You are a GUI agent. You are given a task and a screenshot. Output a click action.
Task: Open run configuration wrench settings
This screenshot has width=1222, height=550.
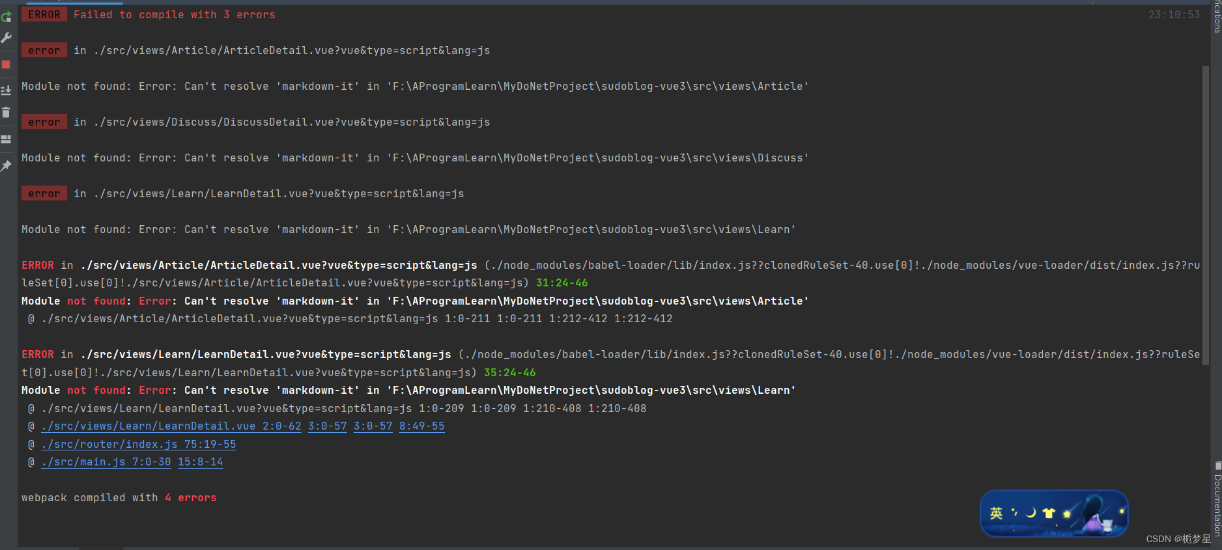7,38
